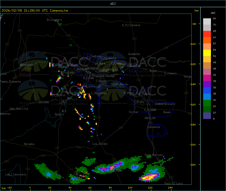Viewport: 226px width, 191px height.
Task: Click the -220 km vertical axis tick
Action: click(x=193, y=165)
